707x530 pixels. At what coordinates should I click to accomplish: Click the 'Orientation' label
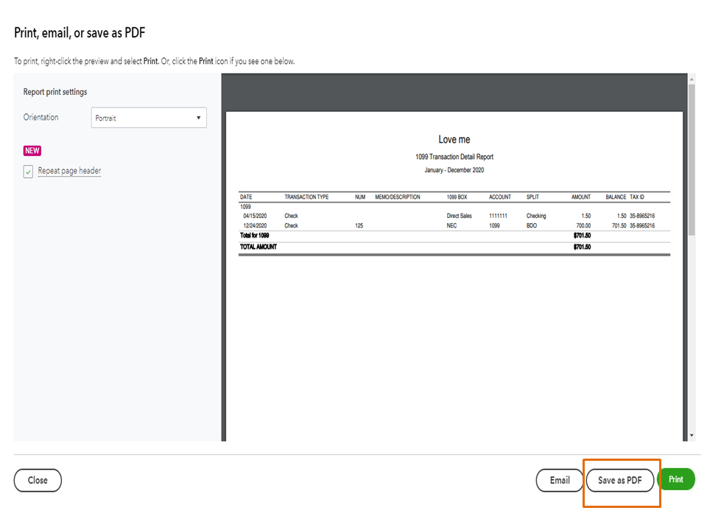41,117
